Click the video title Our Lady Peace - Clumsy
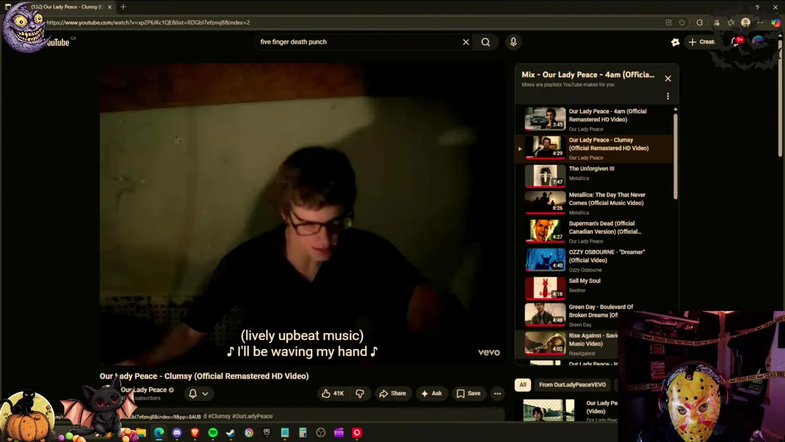 coord(204,376)
